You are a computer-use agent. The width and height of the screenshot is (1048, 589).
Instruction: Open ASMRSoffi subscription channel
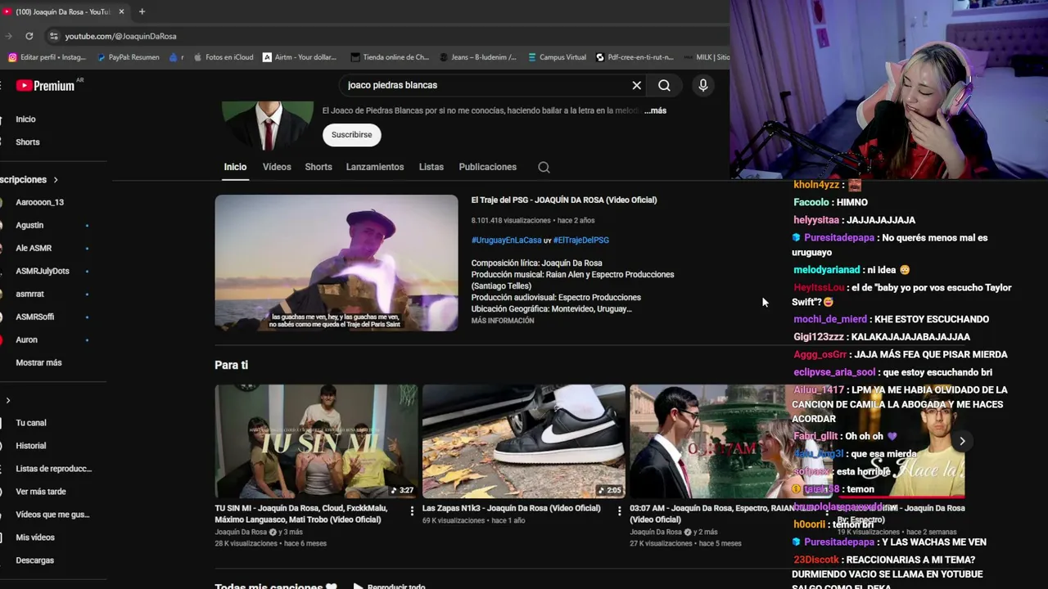coord(35,317)
